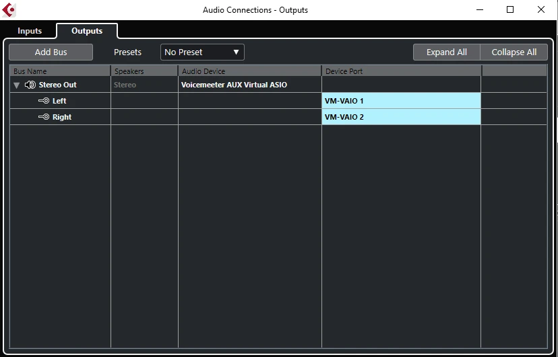
Task: Click the Presets label
Action: (127, 52)
